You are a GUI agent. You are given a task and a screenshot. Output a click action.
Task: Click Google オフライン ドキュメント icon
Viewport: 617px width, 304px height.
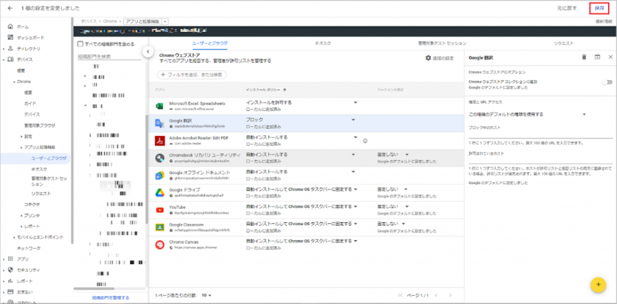[x=159, y=175]
